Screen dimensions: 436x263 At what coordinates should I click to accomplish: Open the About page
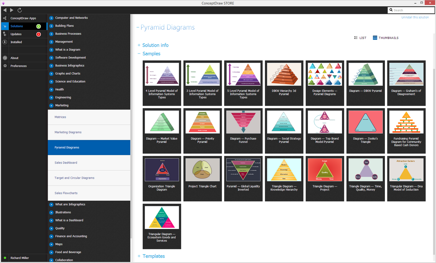pos(15,58)
